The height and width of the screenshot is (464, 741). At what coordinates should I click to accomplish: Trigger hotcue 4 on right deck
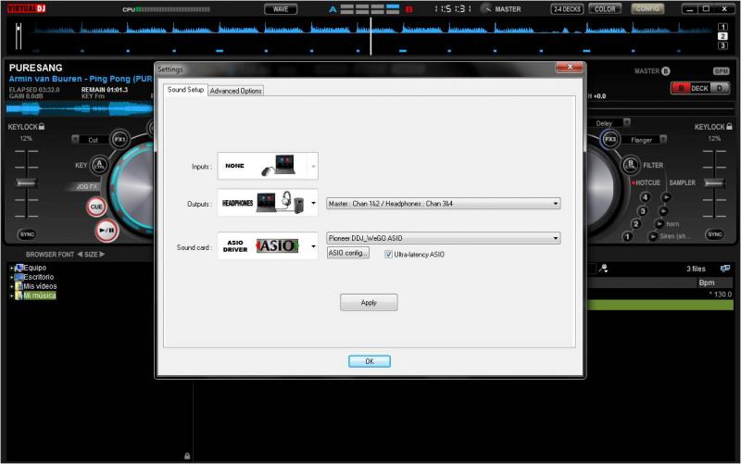coord(645,197)
